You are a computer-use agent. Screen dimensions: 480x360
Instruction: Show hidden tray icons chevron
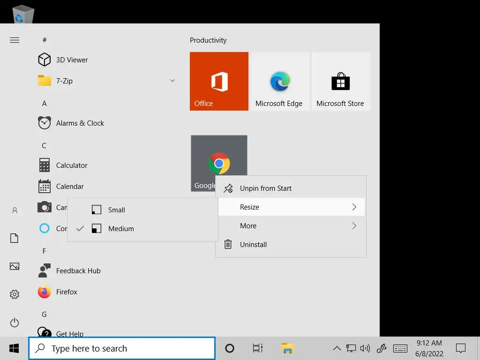(337, 348)
